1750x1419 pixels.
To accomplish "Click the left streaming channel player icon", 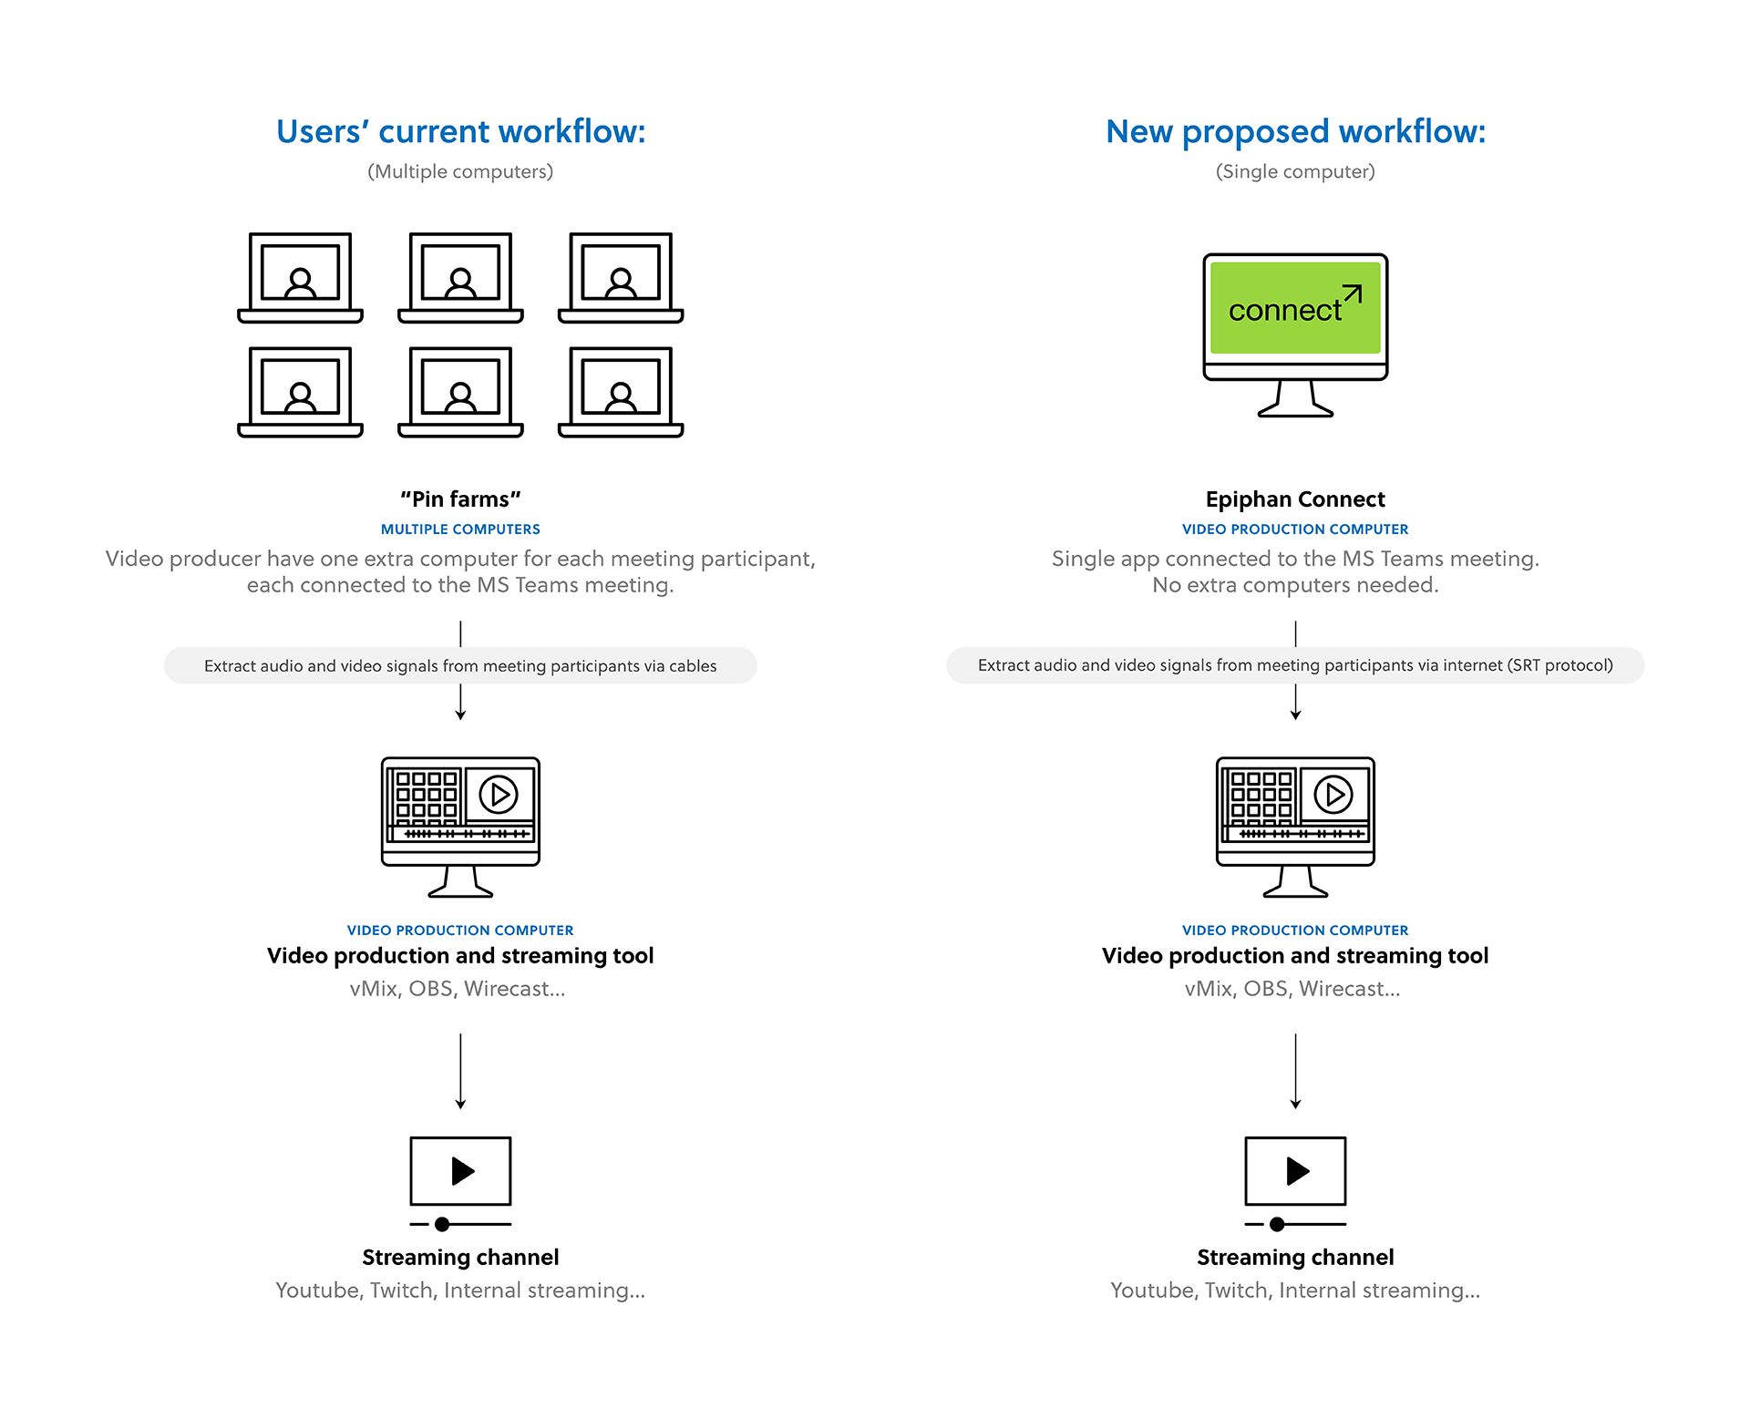I will (460, 1171).
